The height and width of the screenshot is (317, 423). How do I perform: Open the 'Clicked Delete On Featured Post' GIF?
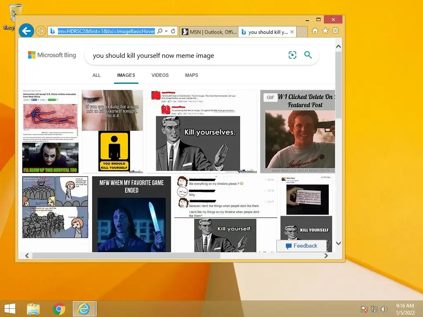click(297, 132)
